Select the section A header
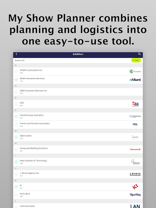Viewport: 156px width, 208px height. (x=78, y=65)
